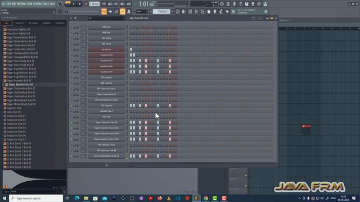Toggle multilink to controllers icon
Screen dimensions: 360x202
point(123,11)
